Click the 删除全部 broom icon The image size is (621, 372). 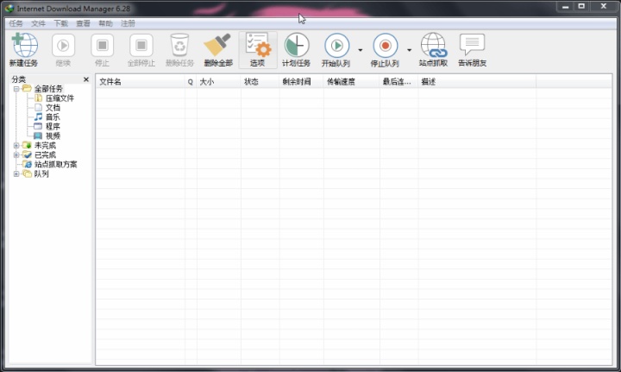tap(217, 45)
